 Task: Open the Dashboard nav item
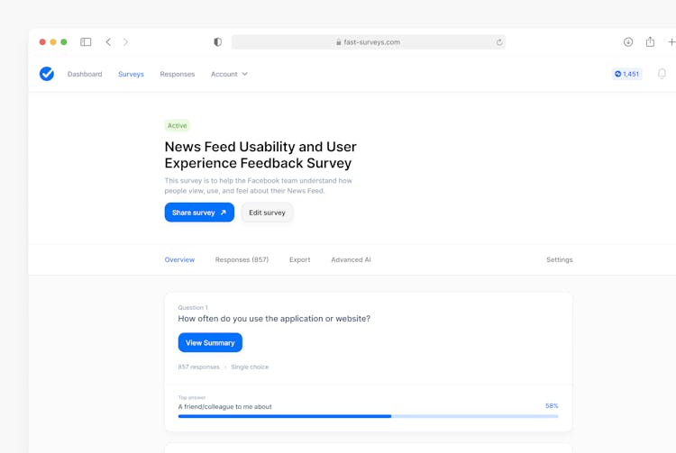pyautogui.click(x=85, y=74)
